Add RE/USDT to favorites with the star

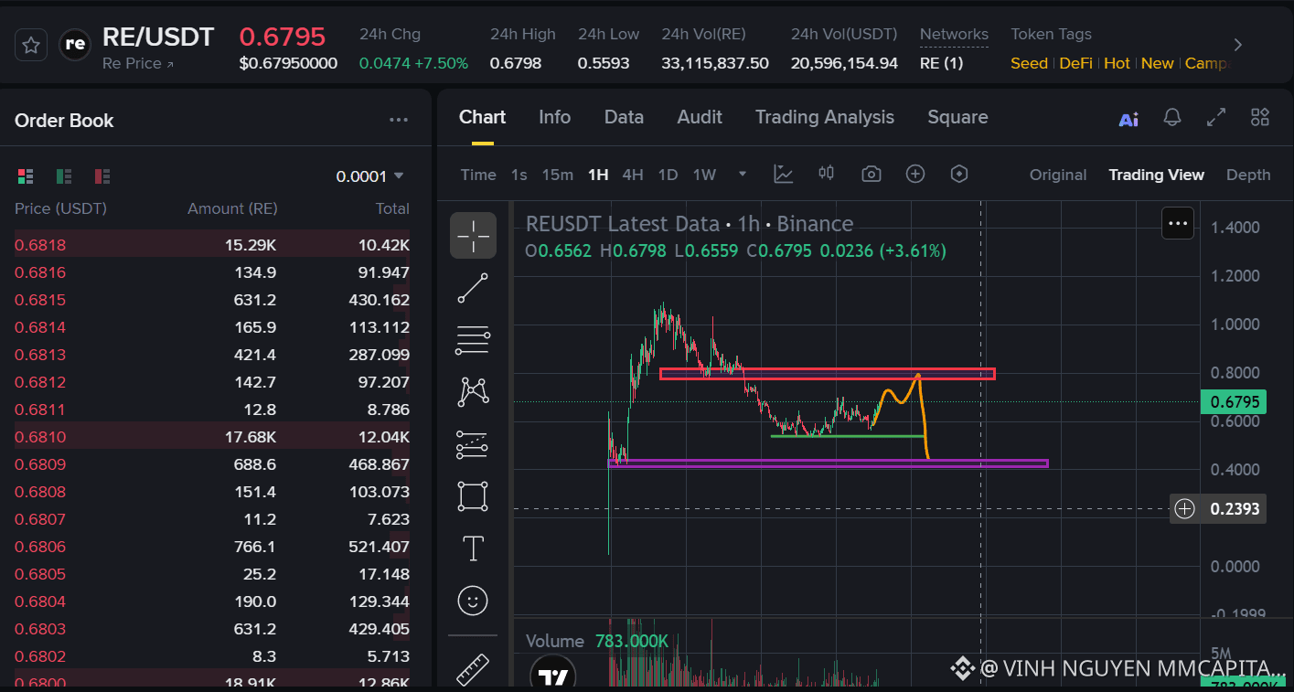[x=31, y=45]
